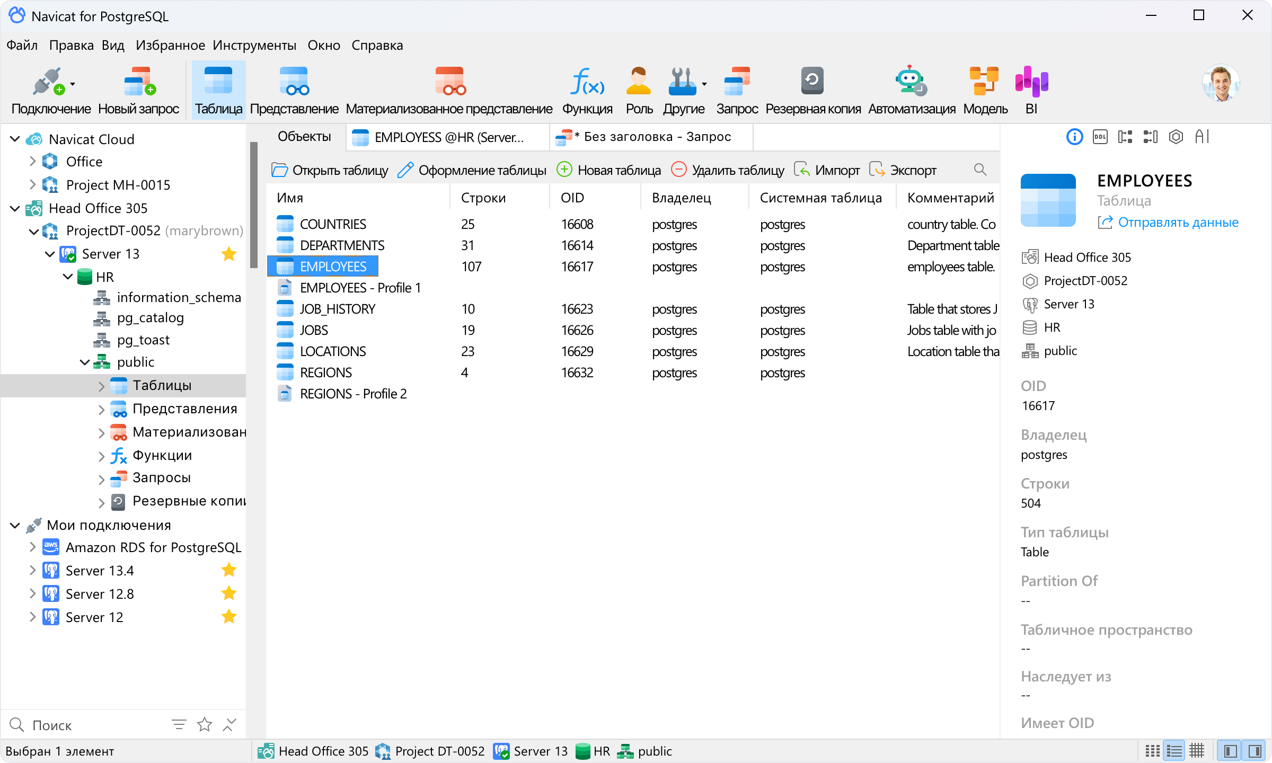The height and width of the screenshot is (763, 1272).
Task: Show the DDL panel icon
Action: click(x=1100, y=137)
